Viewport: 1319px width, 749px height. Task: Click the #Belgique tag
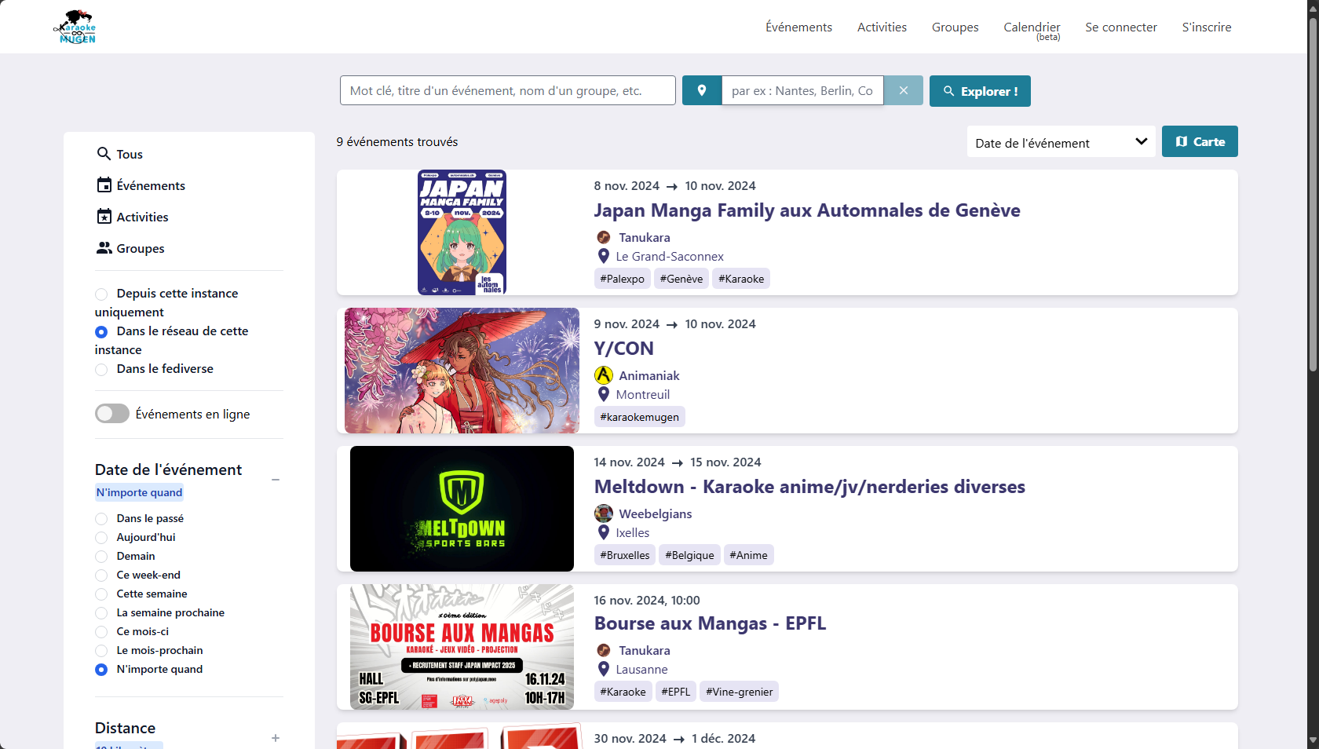click(x=689, y=555)
